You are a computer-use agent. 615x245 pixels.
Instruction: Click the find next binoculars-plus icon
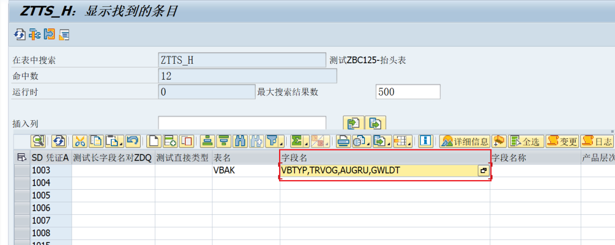point(256,141)
